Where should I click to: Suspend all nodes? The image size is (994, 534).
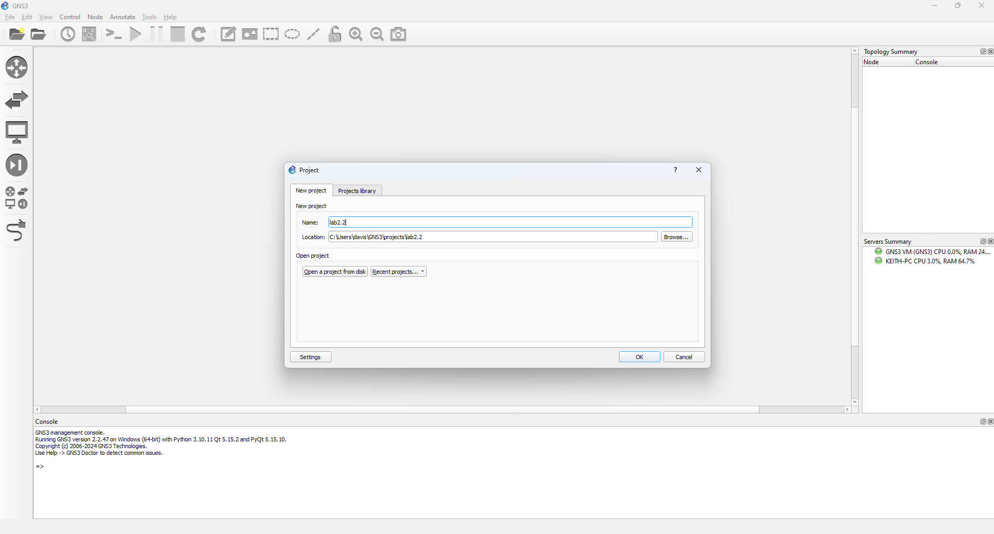(156, 34)
